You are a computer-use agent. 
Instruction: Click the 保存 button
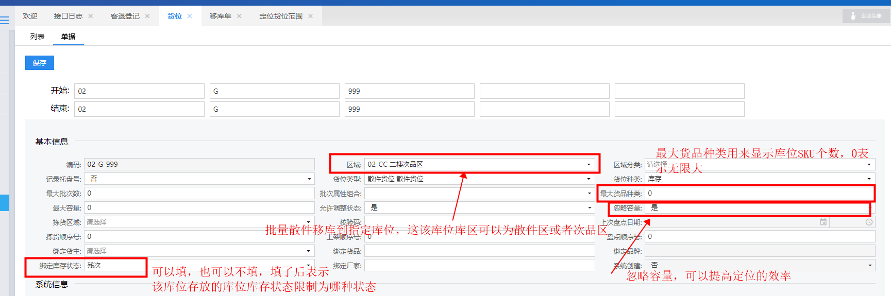click(x=40, y=63)
